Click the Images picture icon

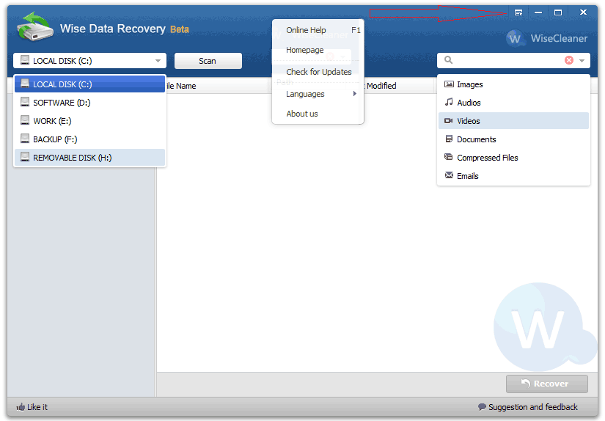tap(449, 84)
